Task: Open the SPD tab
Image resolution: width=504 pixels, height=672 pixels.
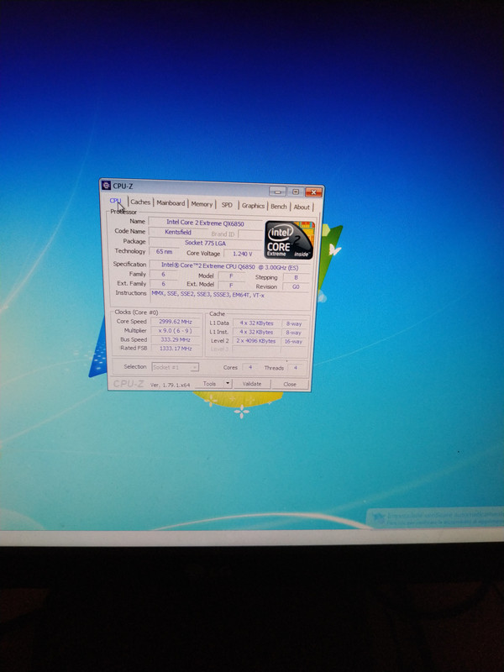Action: pos(227,205)
